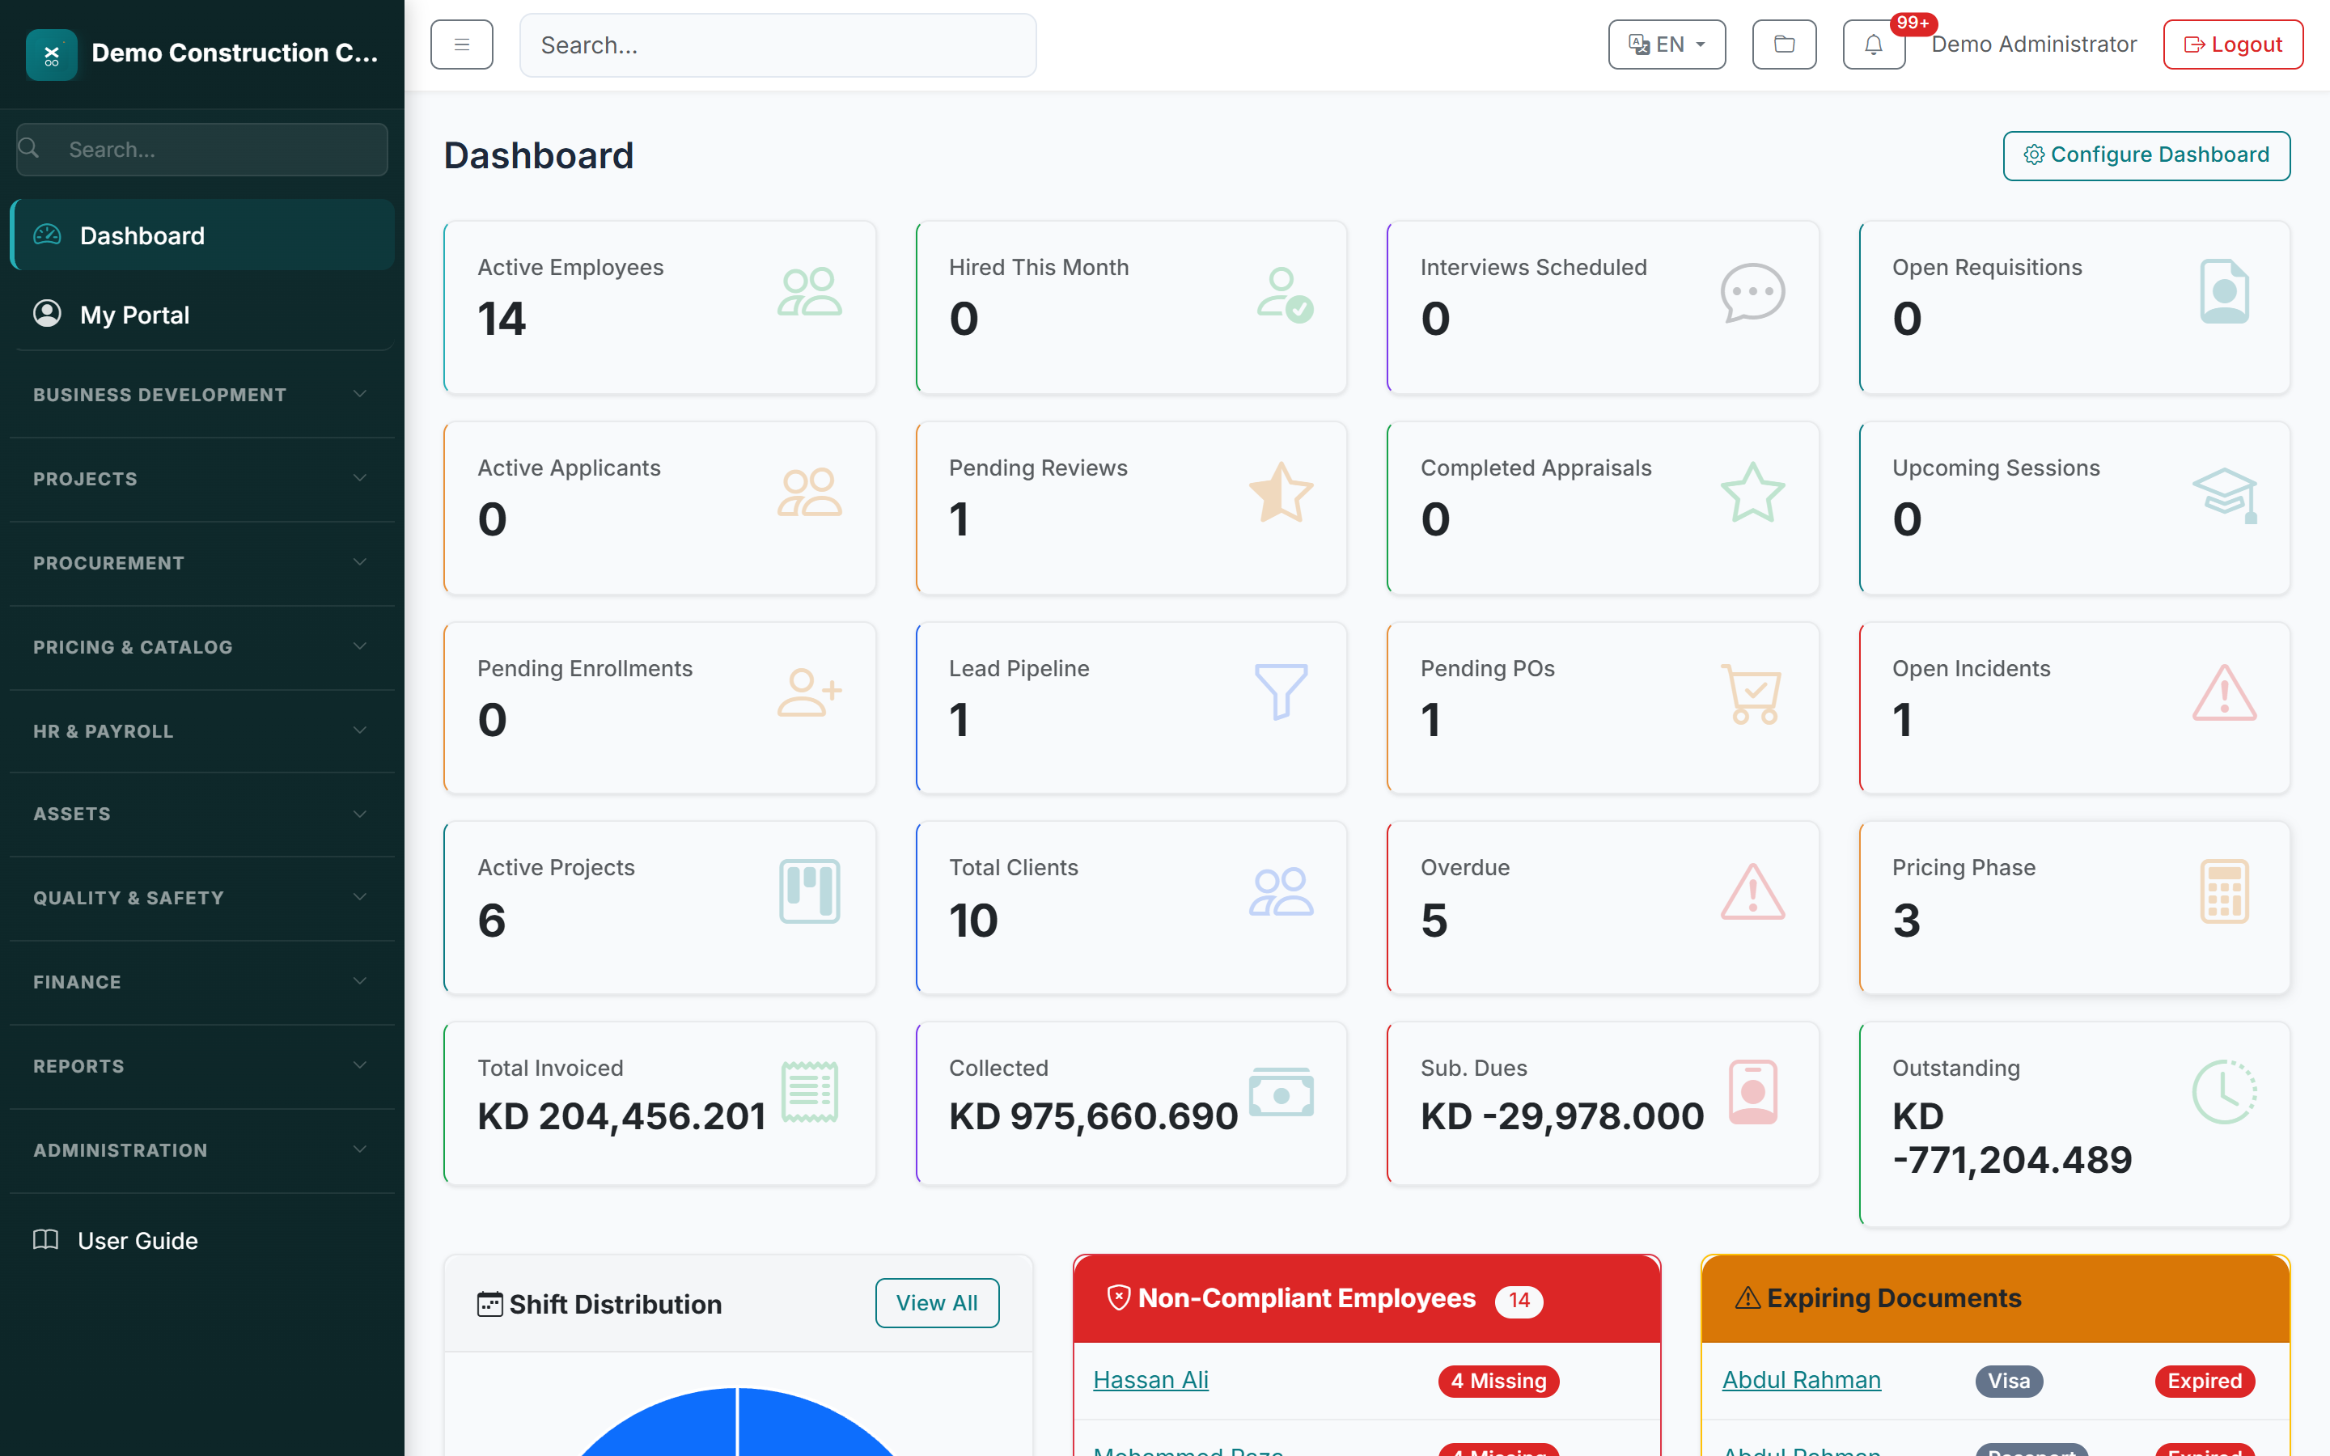The height and width of the screenshot is (1456, 2330).
Task: Click the Configure Dashboard button
Action: [2146, 155]
